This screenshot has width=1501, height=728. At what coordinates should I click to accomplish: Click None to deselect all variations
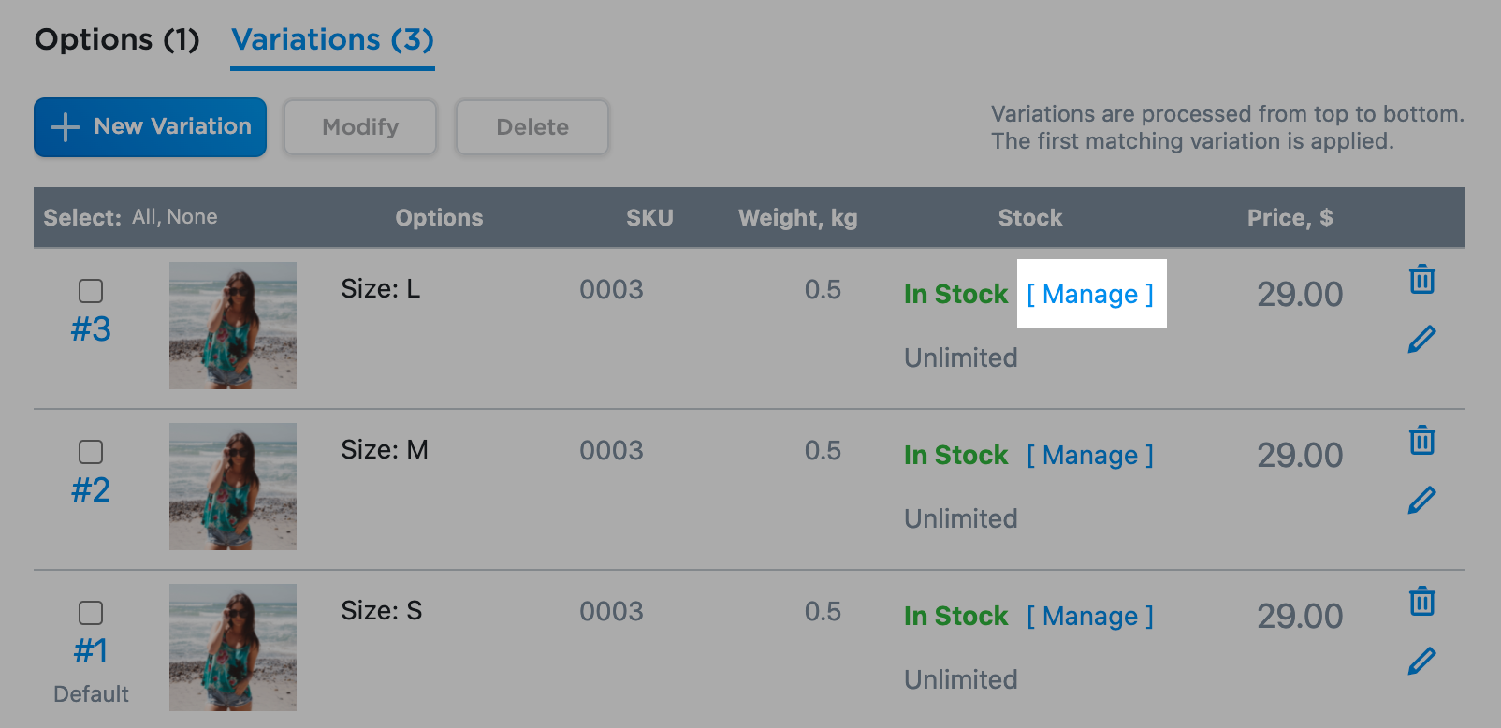pos(194,216)
